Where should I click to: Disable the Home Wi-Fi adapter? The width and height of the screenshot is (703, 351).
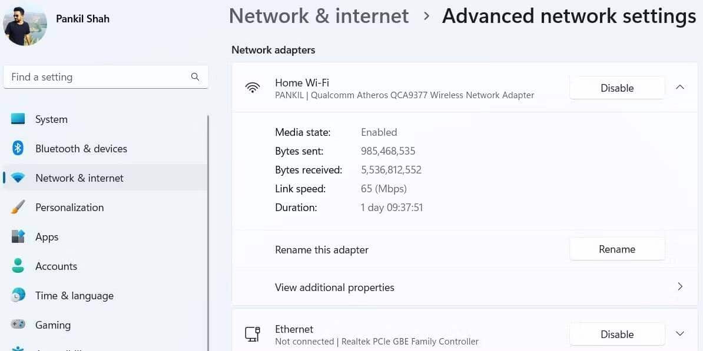click(x=616, y=87)
